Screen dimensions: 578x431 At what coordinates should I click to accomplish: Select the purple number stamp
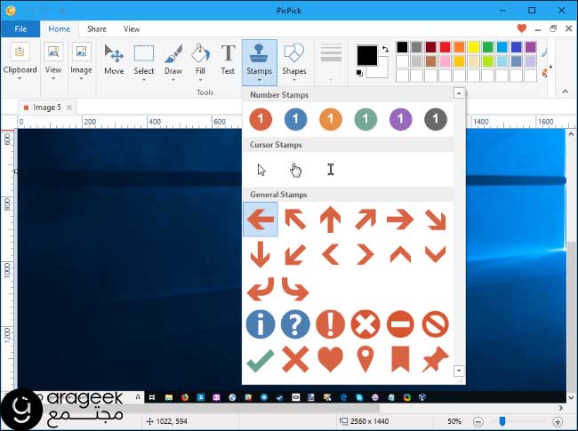pos(401,119)
